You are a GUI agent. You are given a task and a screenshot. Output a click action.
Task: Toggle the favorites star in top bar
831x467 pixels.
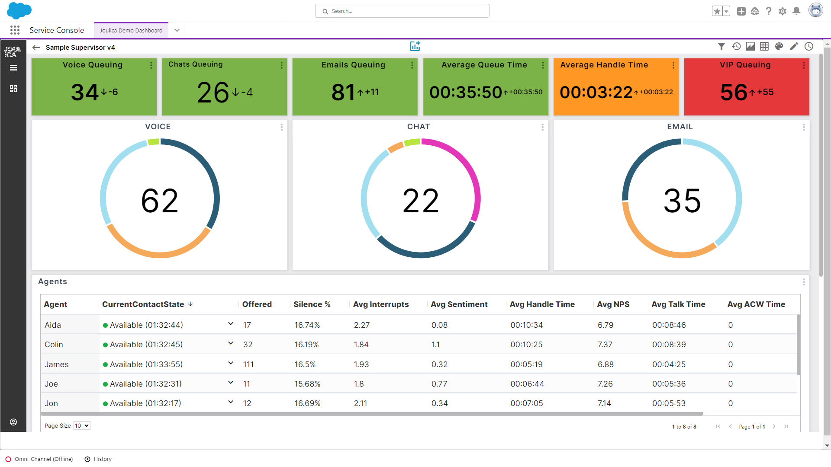[717, 11]
